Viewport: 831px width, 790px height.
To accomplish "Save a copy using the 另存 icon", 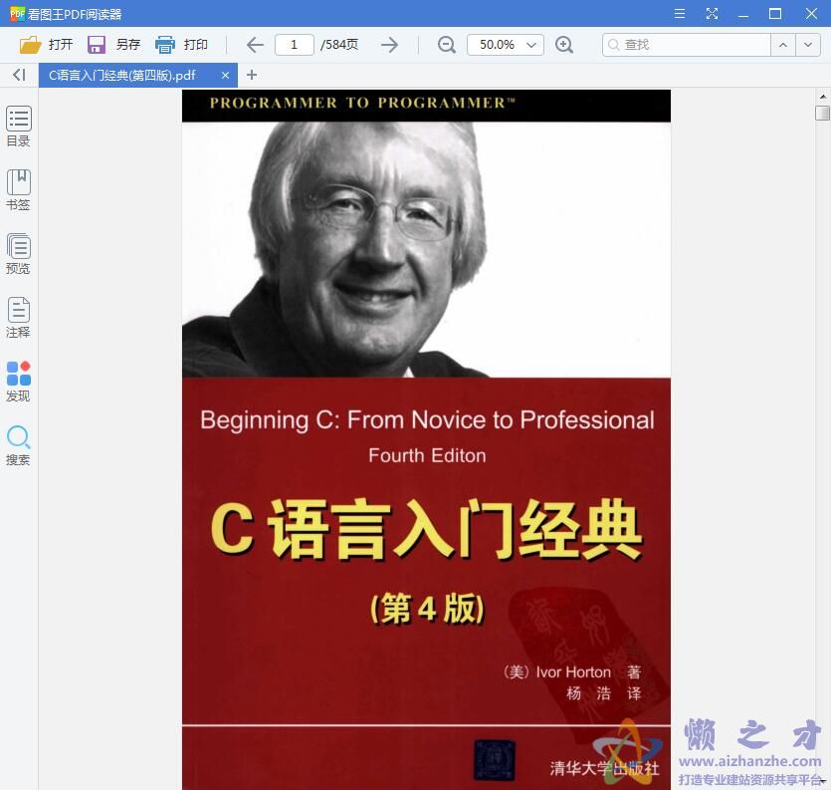I will (x=96, y=45).
